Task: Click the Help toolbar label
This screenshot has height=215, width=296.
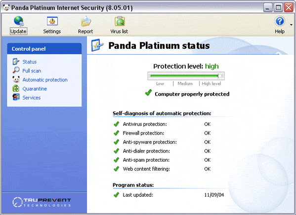Action: pyautogui.click(x=280, y=31)
